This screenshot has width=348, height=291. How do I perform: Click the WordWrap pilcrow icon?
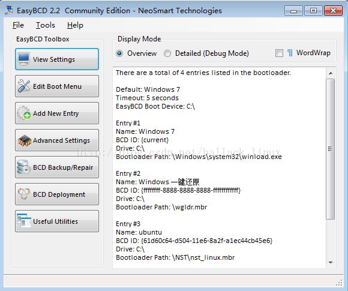[290, 53]
